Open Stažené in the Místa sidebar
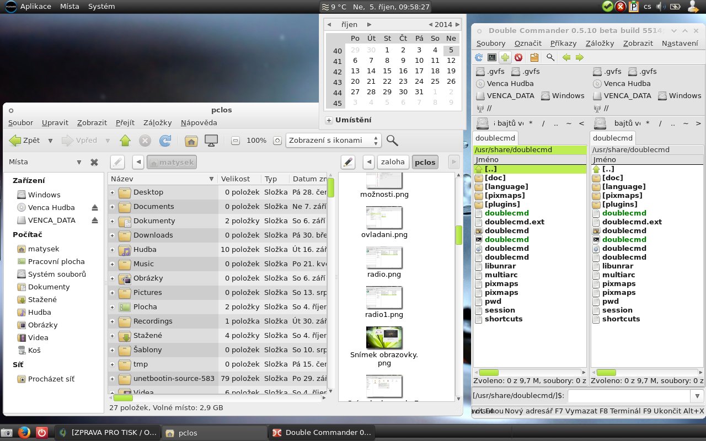The height and width of the screenshot is (441, 706). tap(42, 299)
